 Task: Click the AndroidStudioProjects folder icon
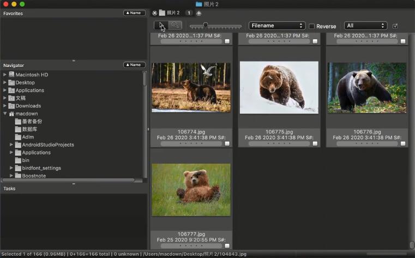pyautogui.click(x=18, y=145)
